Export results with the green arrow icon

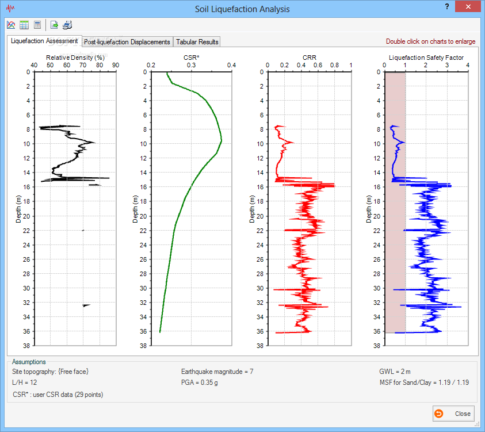(x=54, y=25)
